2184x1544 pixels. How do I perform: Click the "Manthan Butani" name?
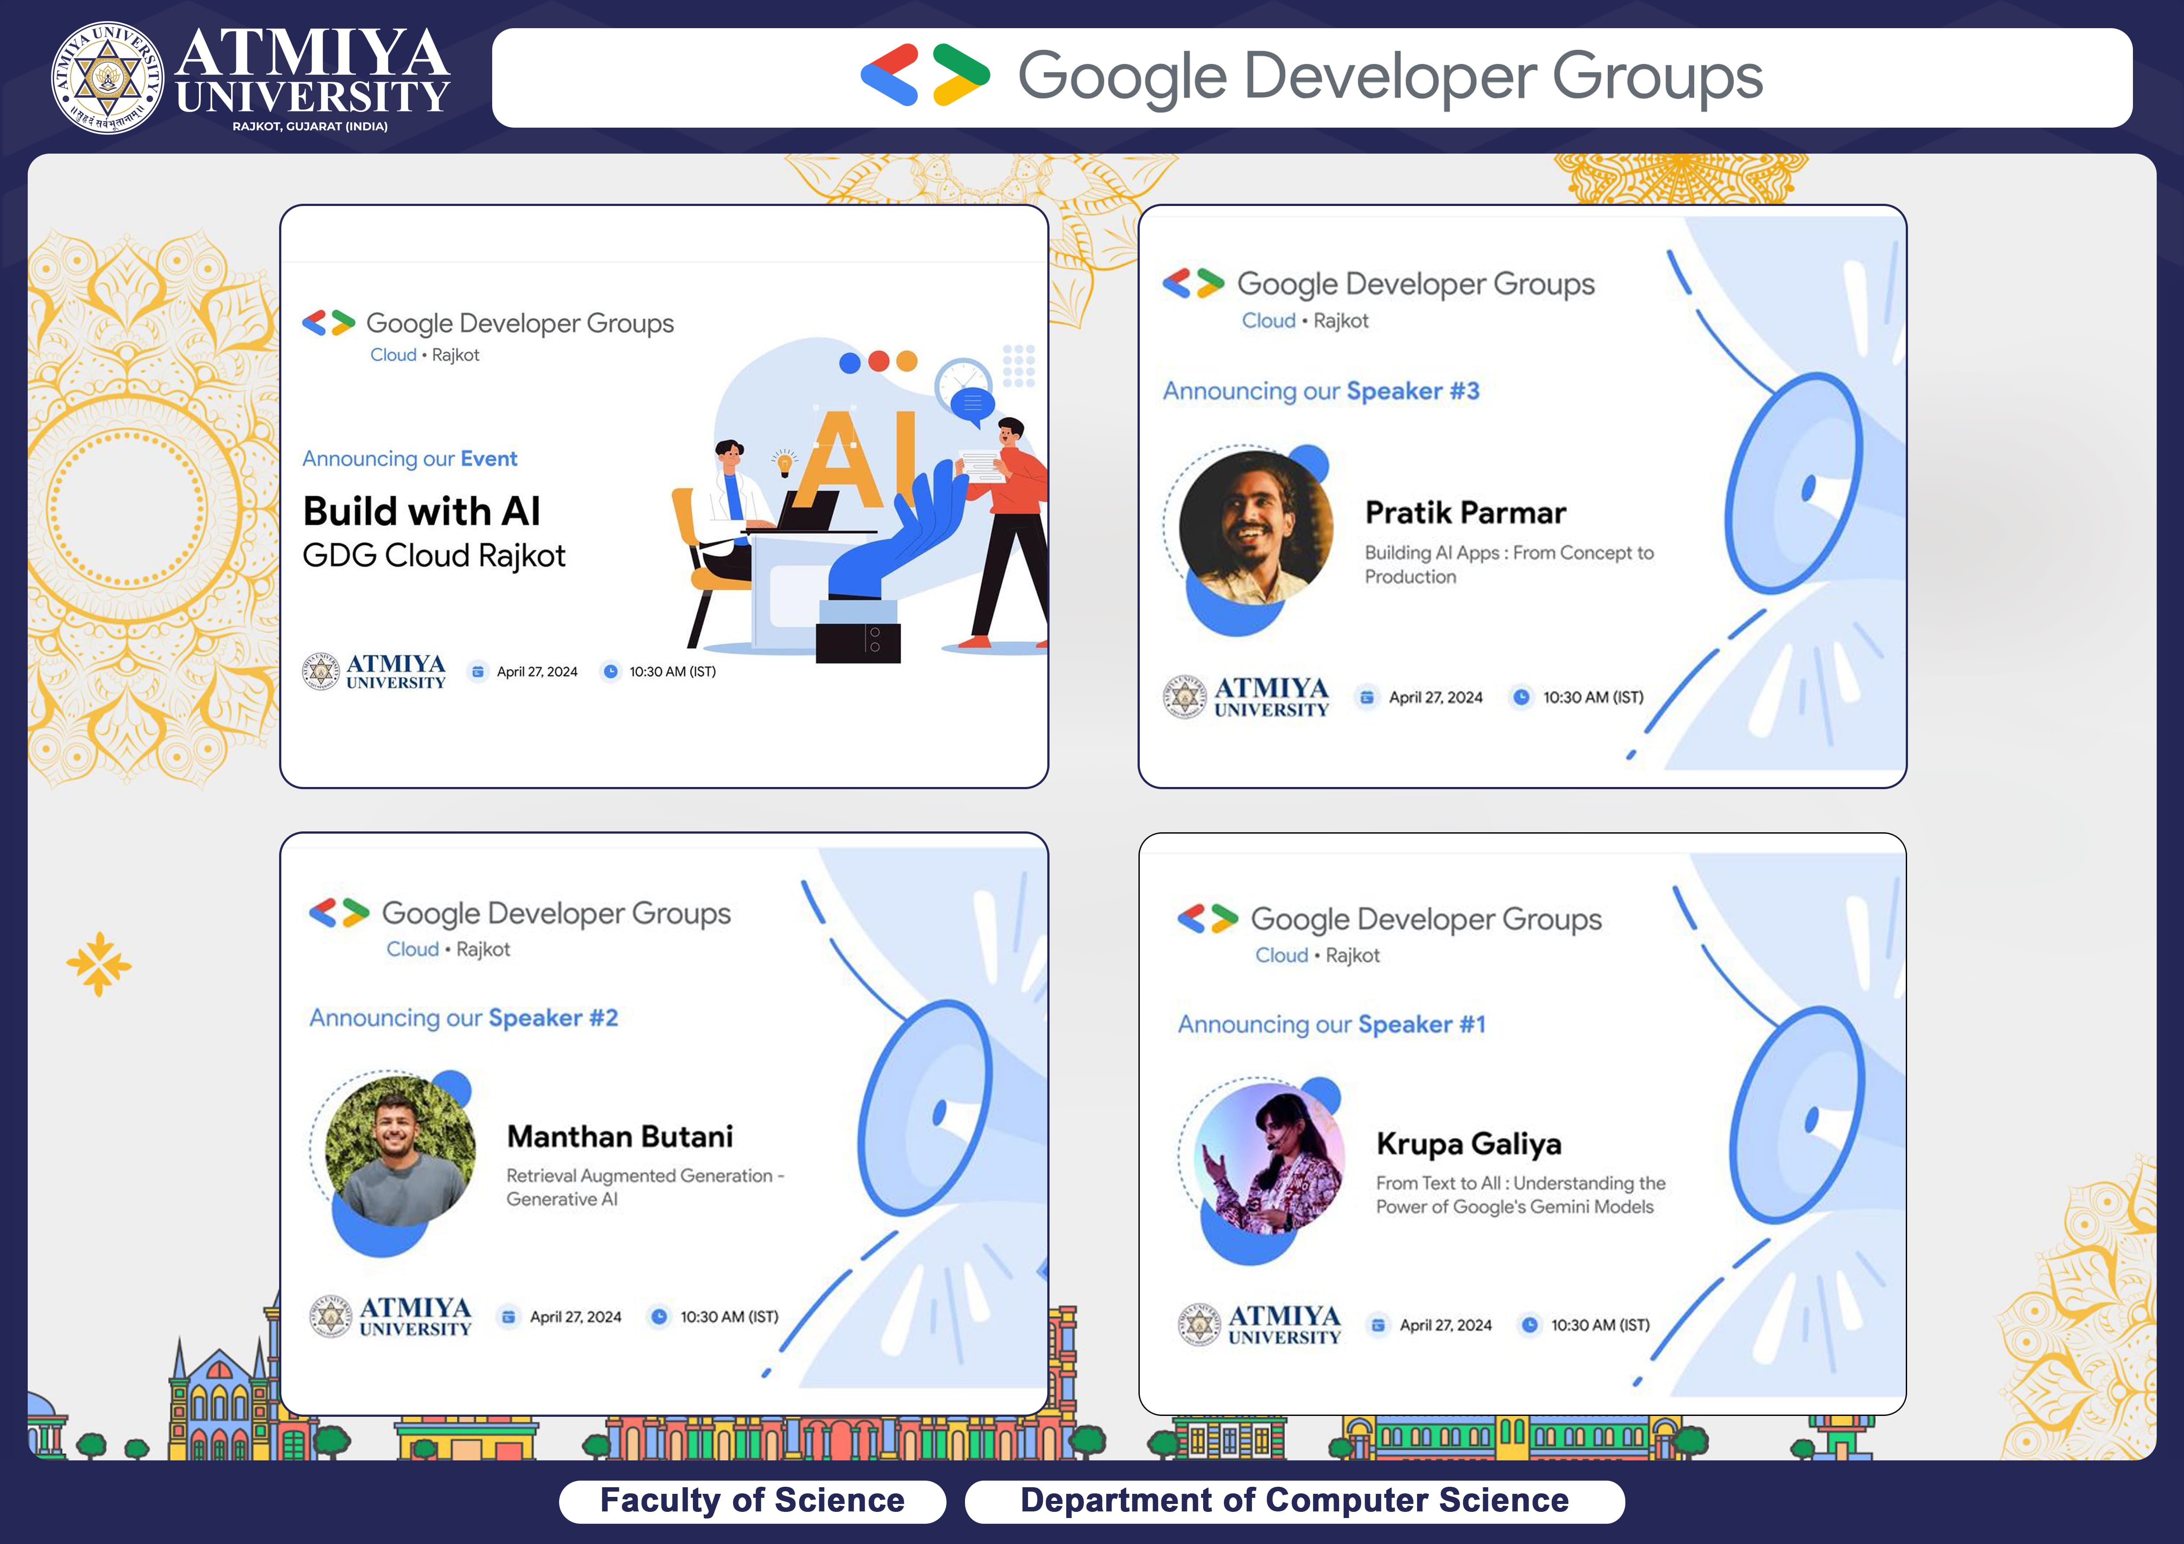620,1137
